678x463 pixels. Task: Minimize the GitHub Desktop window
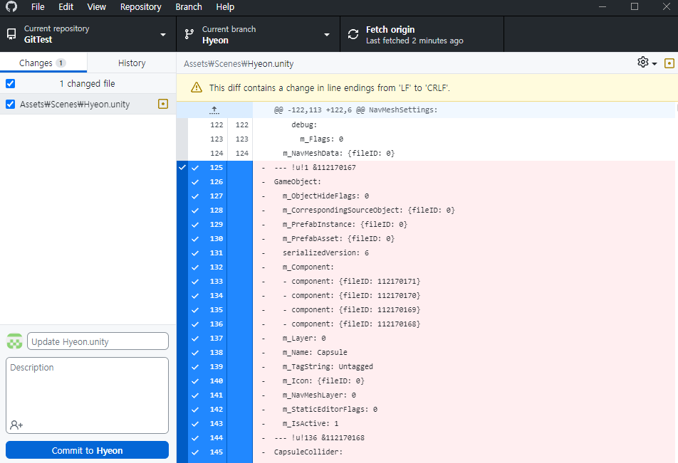(603, 6)
